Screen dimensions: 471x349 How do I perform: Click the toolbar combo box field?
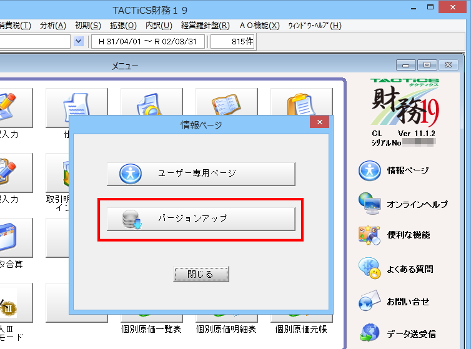tap(35, 41)
